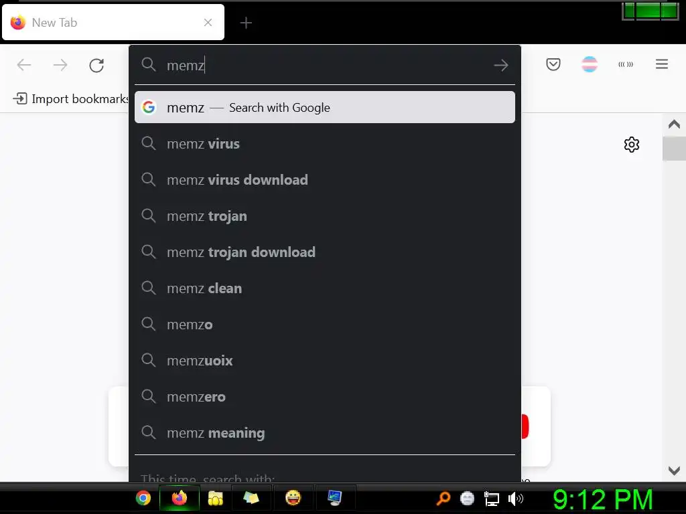Select the memzuoix suggestion

click(x=325, y=361)
